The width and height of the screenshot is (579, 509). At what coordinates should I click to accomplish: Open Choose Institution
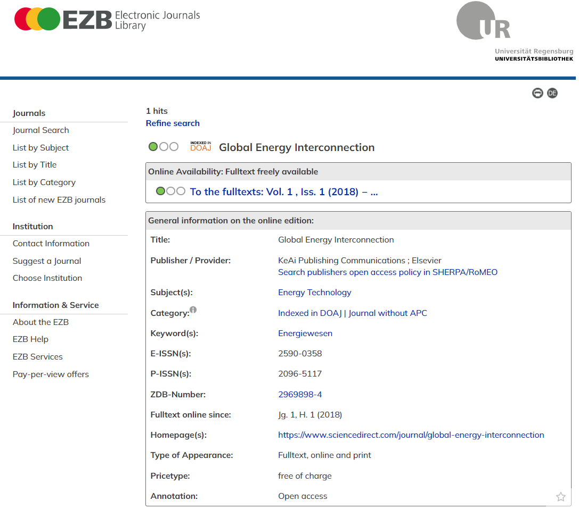coord(47,278)
